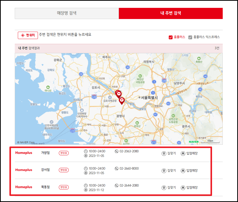Viewport: 238px width, 202px height.
Task: Select the 내 주변 검색 tab
Action: tap(171, 13)
